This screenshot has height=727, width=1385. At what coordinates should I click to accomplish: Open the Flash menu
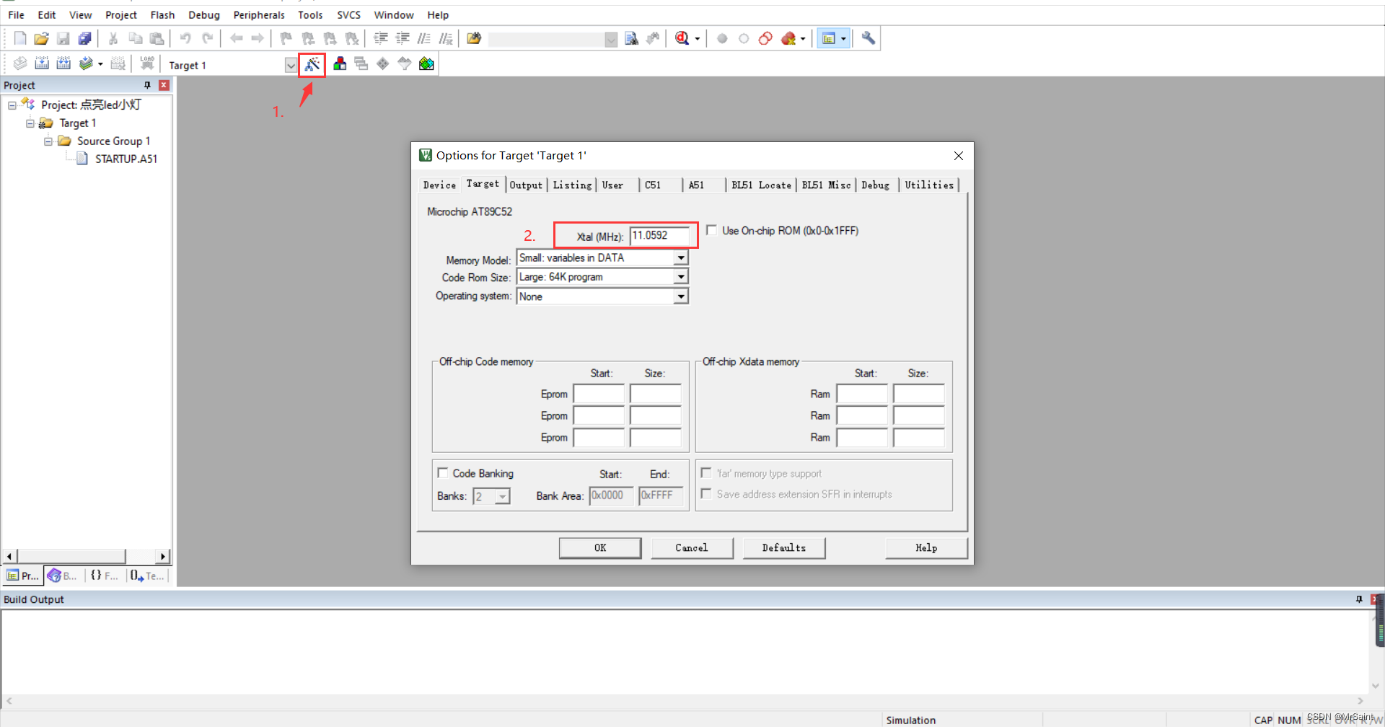[x=162, y=14]
